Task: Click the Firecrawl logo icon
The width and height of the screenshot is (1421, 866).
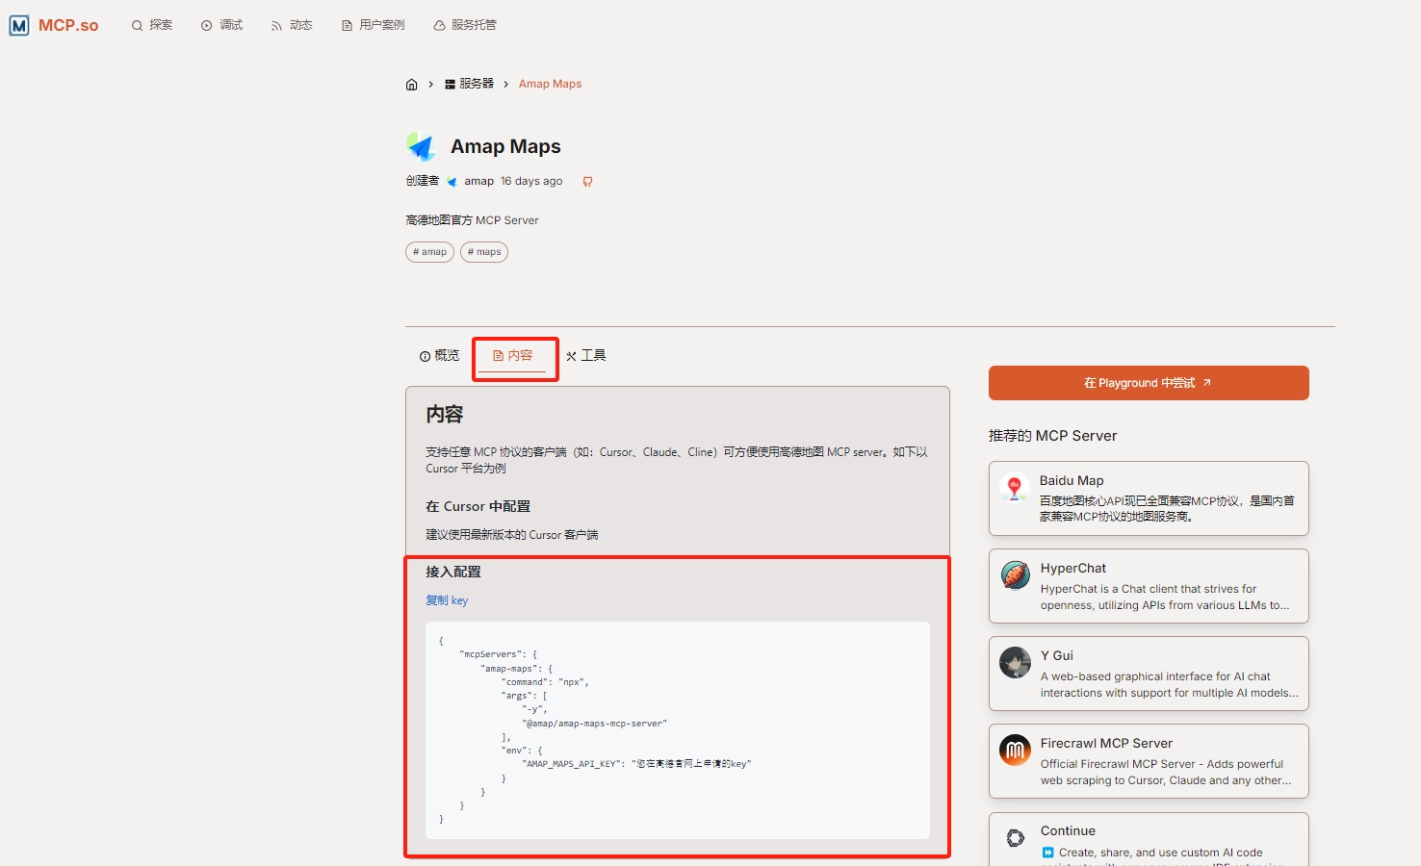Action: 1015,751
